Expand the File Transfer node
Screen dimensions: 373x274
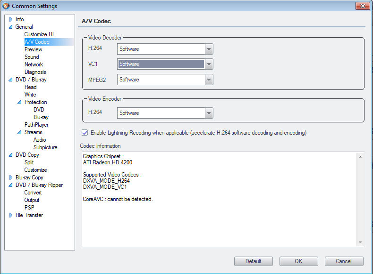tap(11, 215)
